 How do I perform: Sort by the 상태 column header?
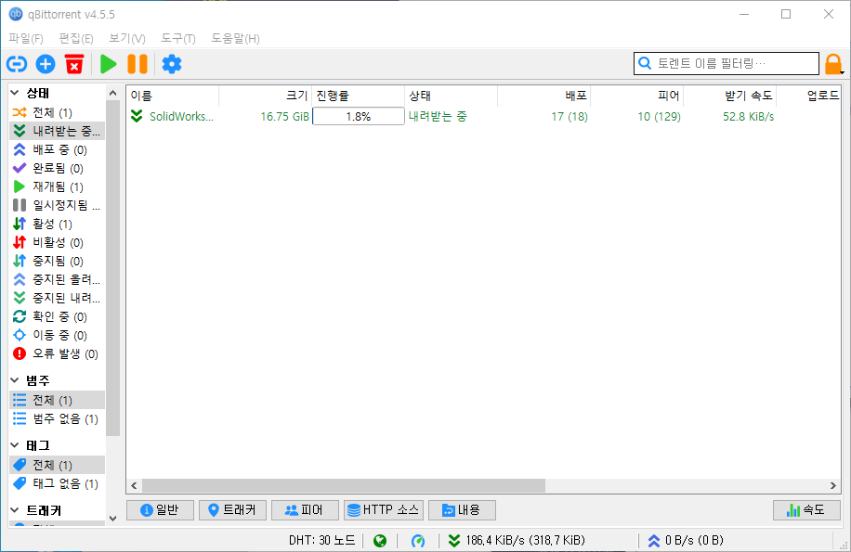451,96
